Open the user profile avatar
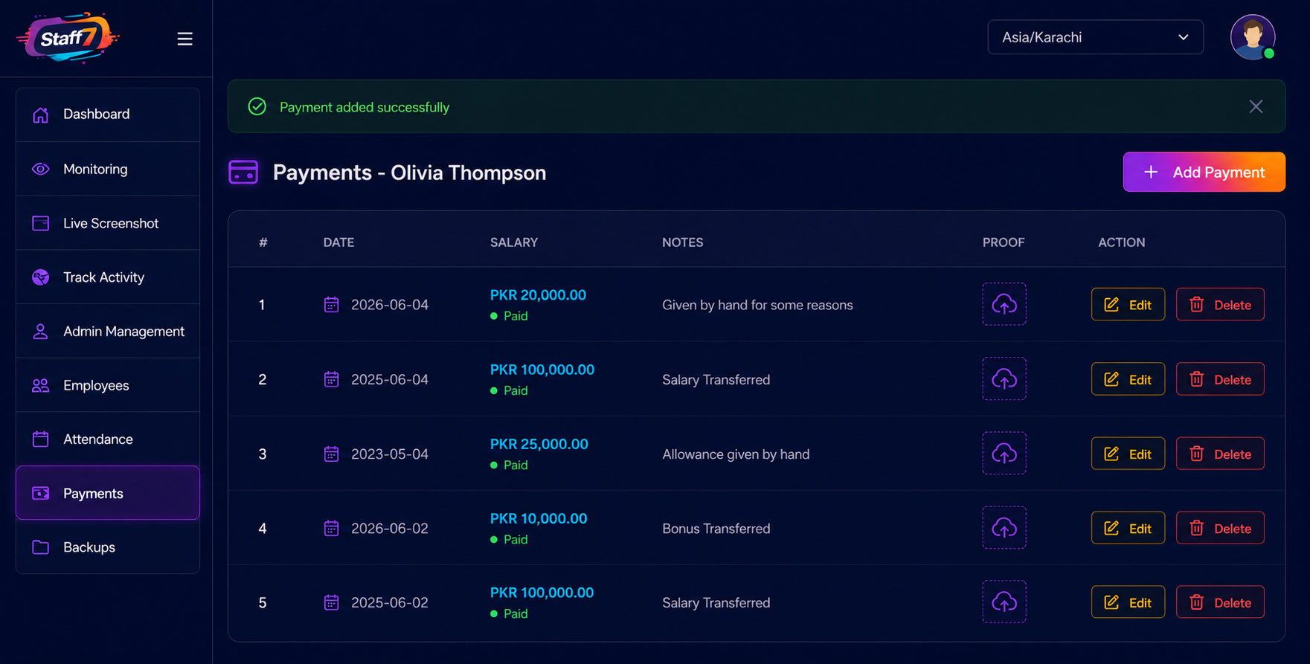1310x664 pixels. [x=1253, y=37]
